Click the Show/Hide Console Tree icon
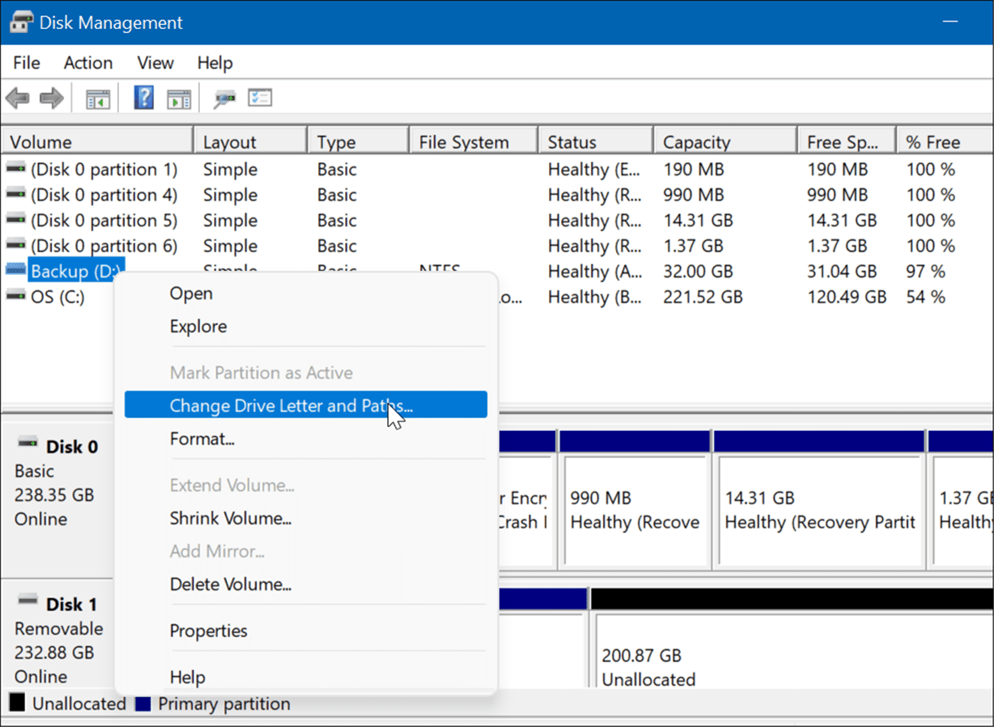Image resolution: width=994 pixels, height=727 pixels. pyautogui.click(x=97, y=97)
